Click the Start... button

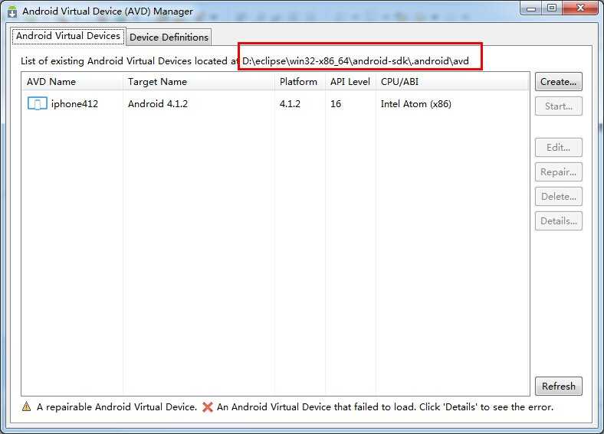point(558,106)
